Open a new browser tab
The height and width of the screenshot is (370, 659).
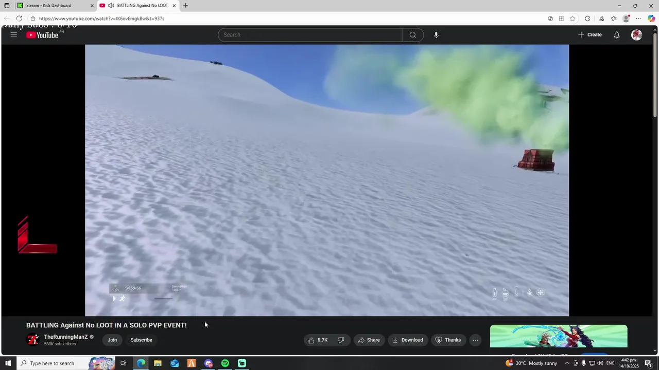click(185, 6)
